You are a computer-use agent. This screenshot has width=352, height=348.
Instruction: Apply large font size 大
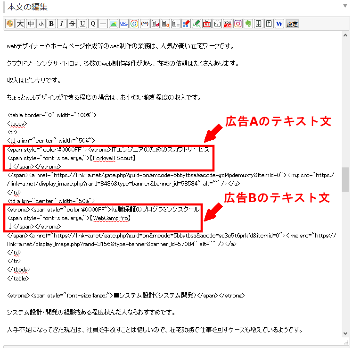pos(20,24)
